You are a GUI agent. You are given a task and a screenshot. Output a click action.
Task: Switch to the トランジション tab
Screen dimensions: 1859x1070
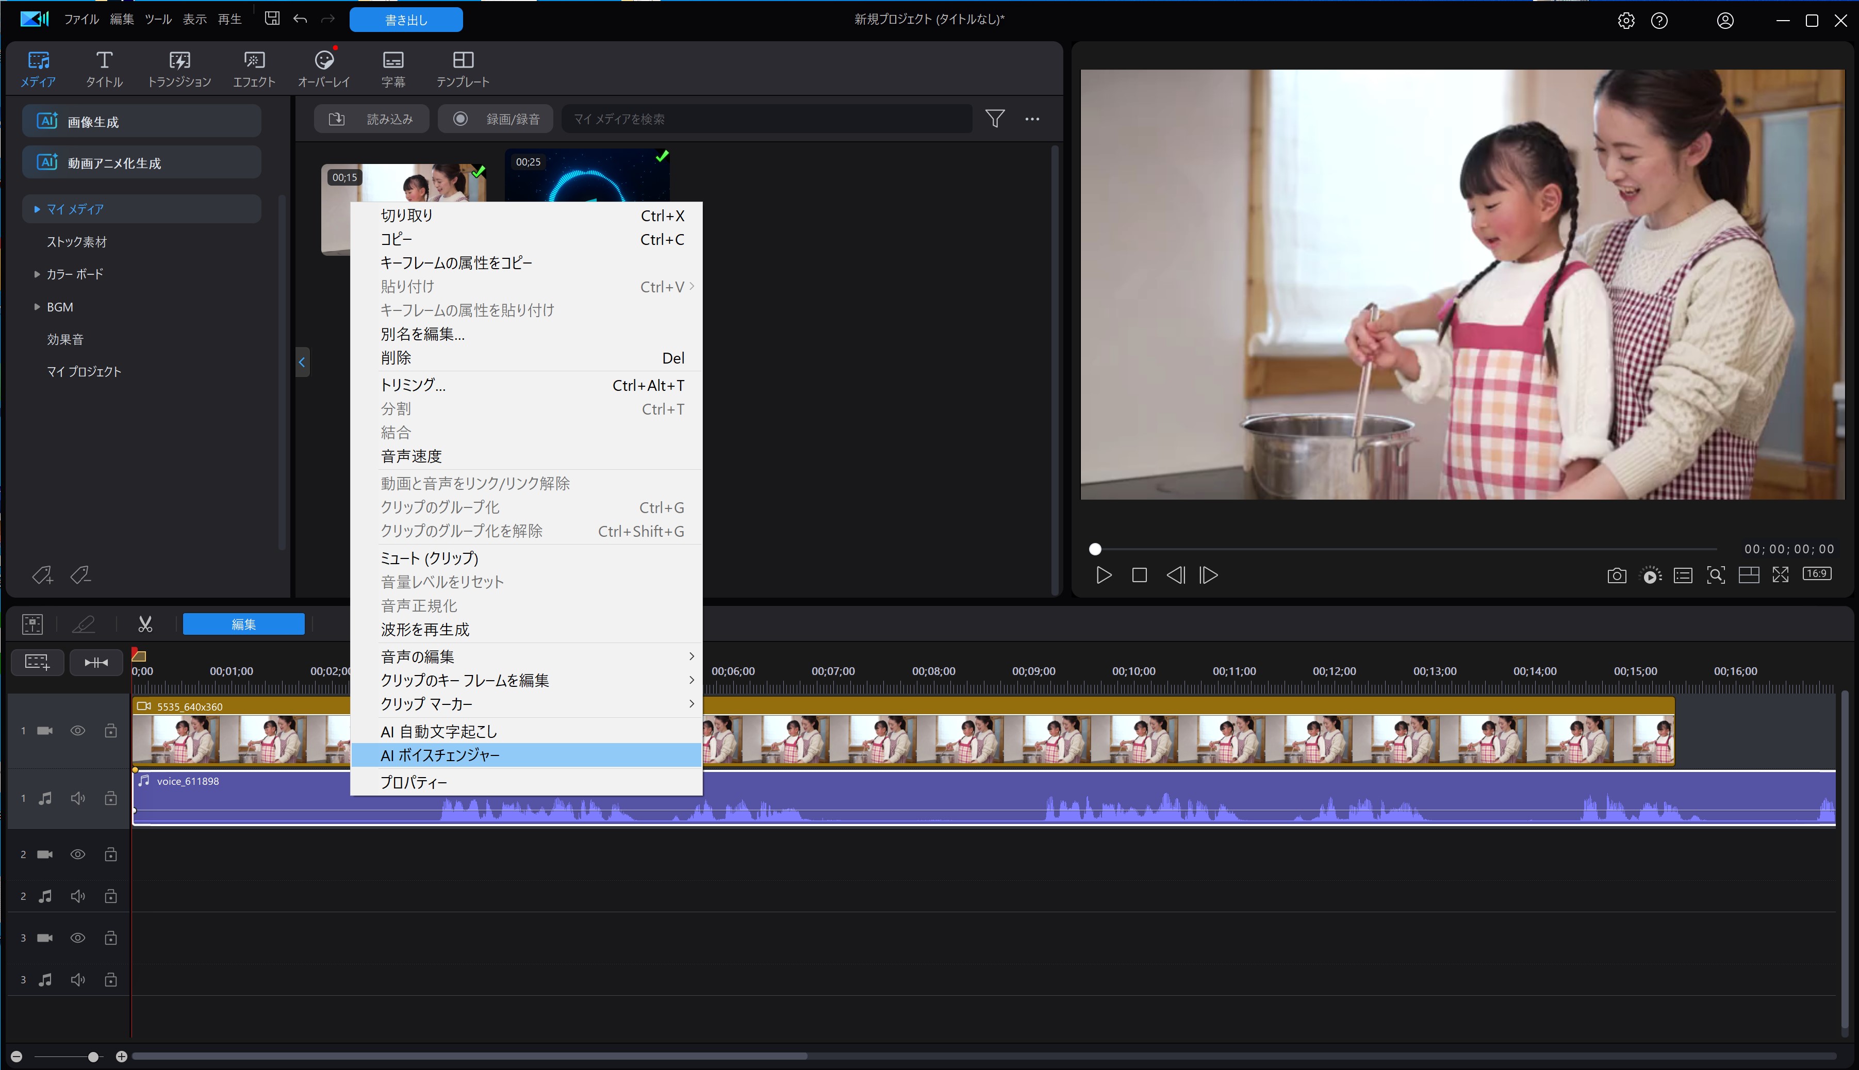pos(178,68)
